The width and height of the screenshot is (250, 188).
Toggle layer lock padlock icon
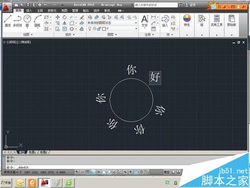coord(98,29)
